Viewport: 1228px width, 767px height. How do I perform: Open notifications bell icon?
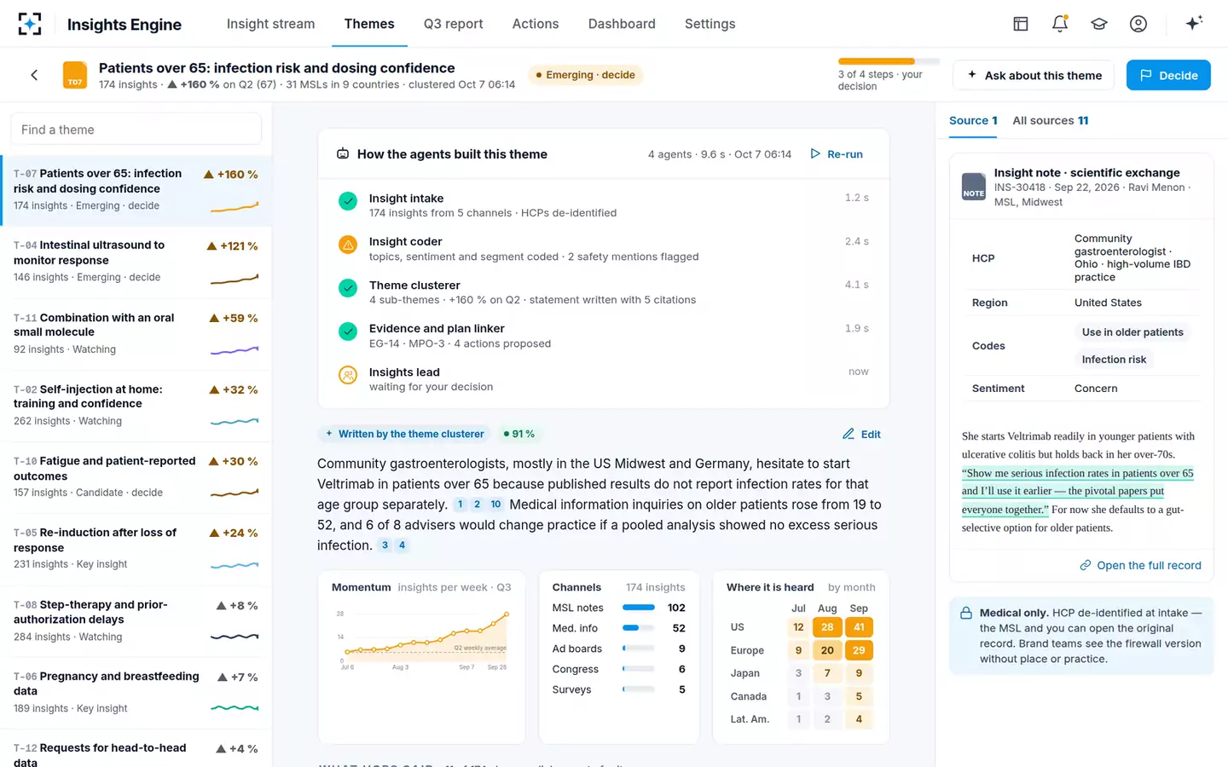pos(1060,24)
